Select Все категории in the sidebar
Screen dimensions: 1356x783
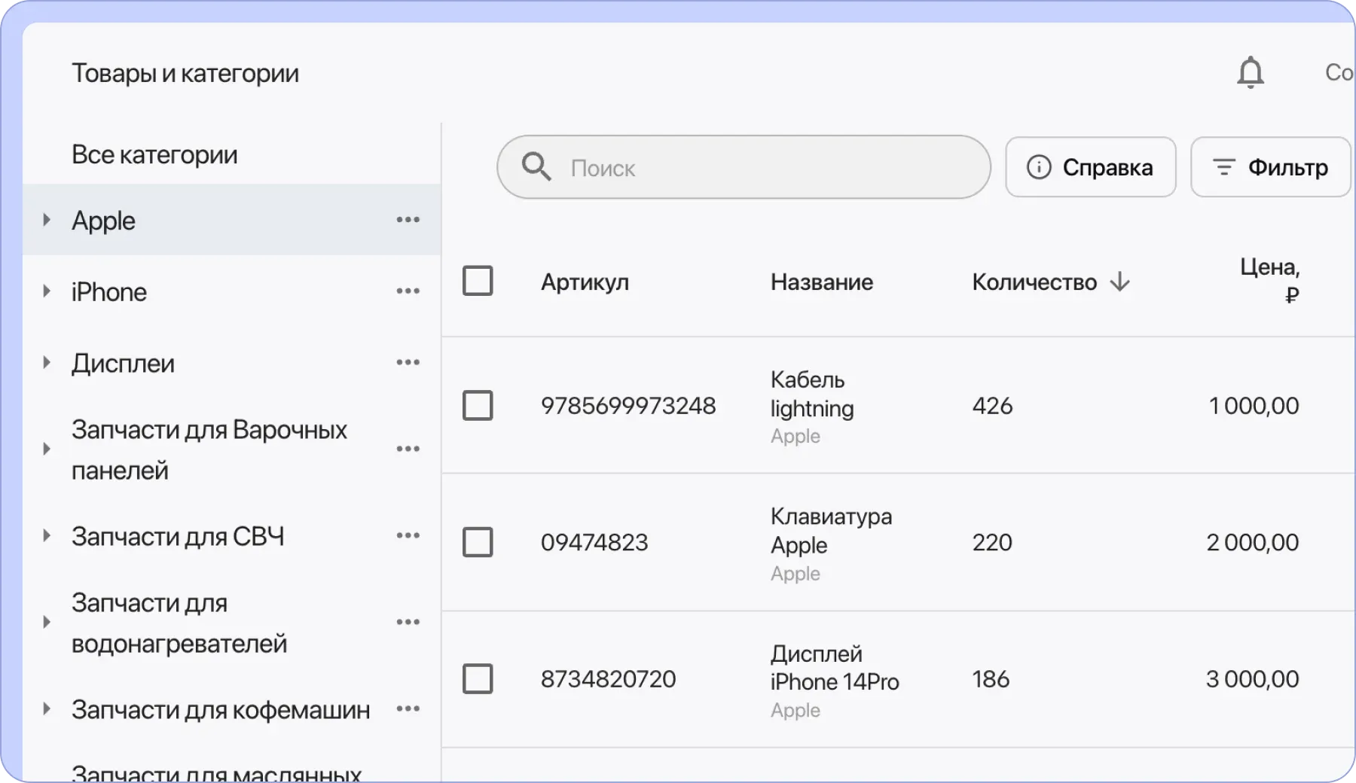tap(154, 154)
